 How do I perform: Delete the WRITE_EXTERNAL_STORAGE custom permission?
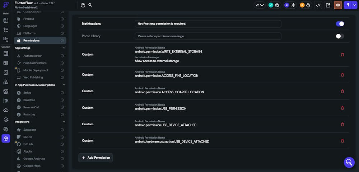click(342, 55)
